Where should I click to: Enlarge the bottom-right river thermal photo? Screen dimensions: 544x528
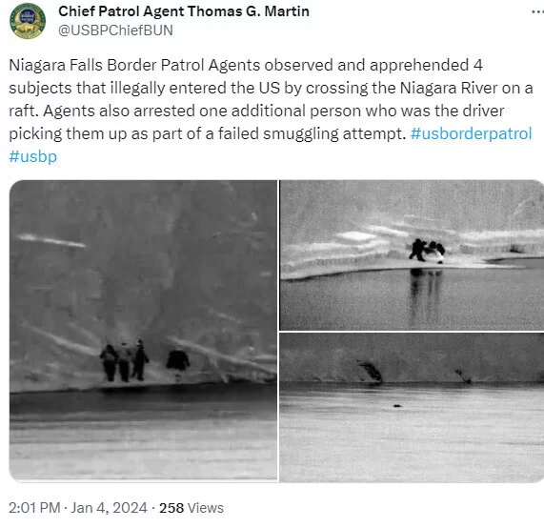(x=412, y=408)
